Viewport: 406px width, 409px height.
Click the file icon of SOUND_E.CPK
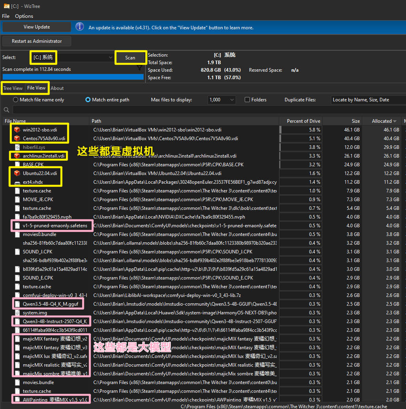click(x=17, y=278)
